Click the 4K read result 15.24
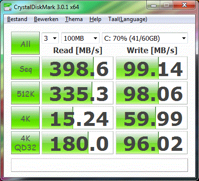The image size is (199, 181). 77,118
